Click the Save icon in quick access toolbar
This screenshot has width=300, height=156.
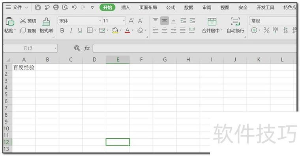pos(38,7)
